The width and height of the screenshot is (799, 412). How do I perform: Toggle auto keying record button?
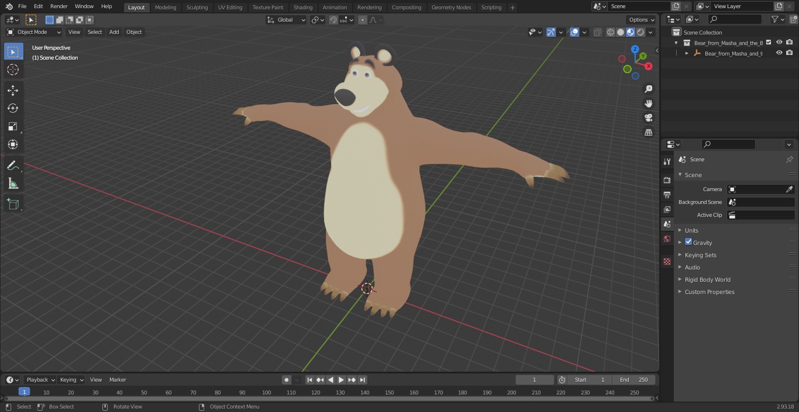(x=287, y=380)
